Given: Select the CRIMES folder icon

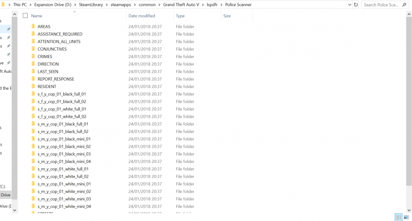Looking at the screenshot, I should point(33,56).
